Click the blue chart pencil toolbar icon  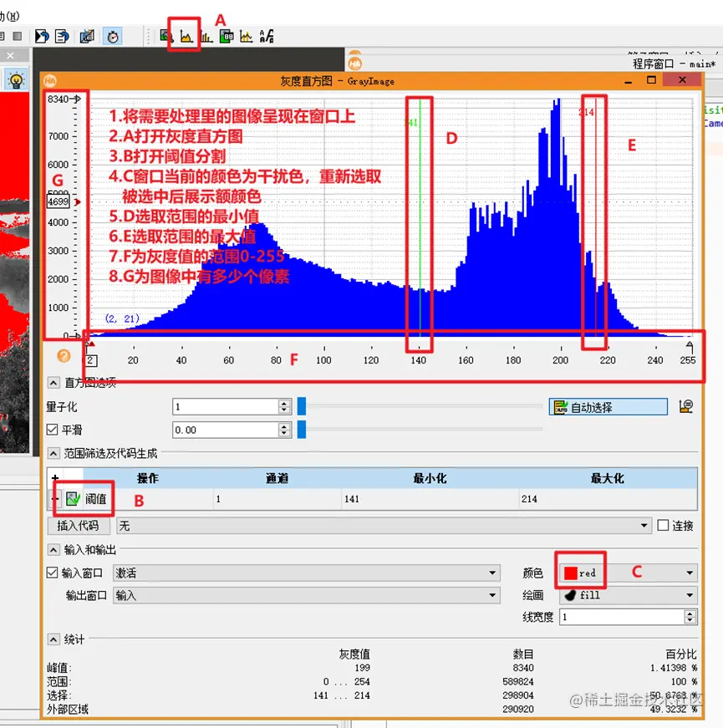(x=87, y=36)
